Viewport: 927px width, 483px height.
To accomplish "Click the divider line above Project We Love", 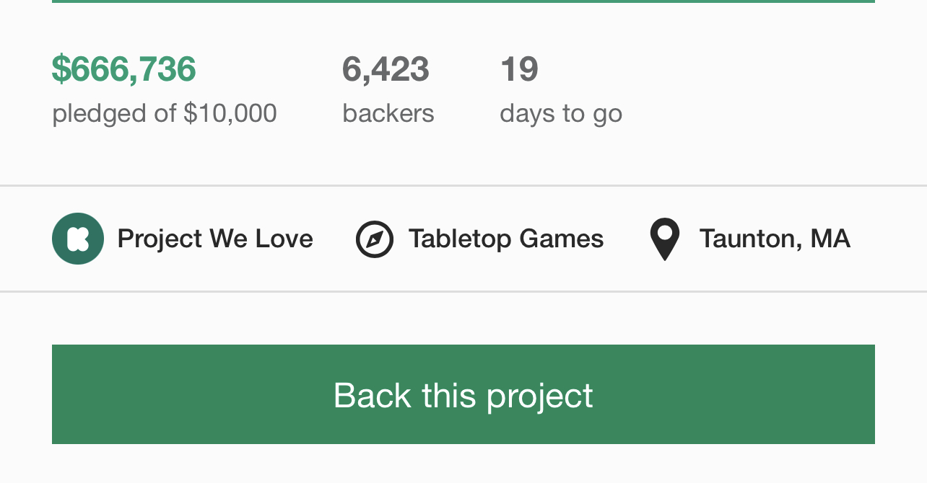I will [x=463, y=186].
